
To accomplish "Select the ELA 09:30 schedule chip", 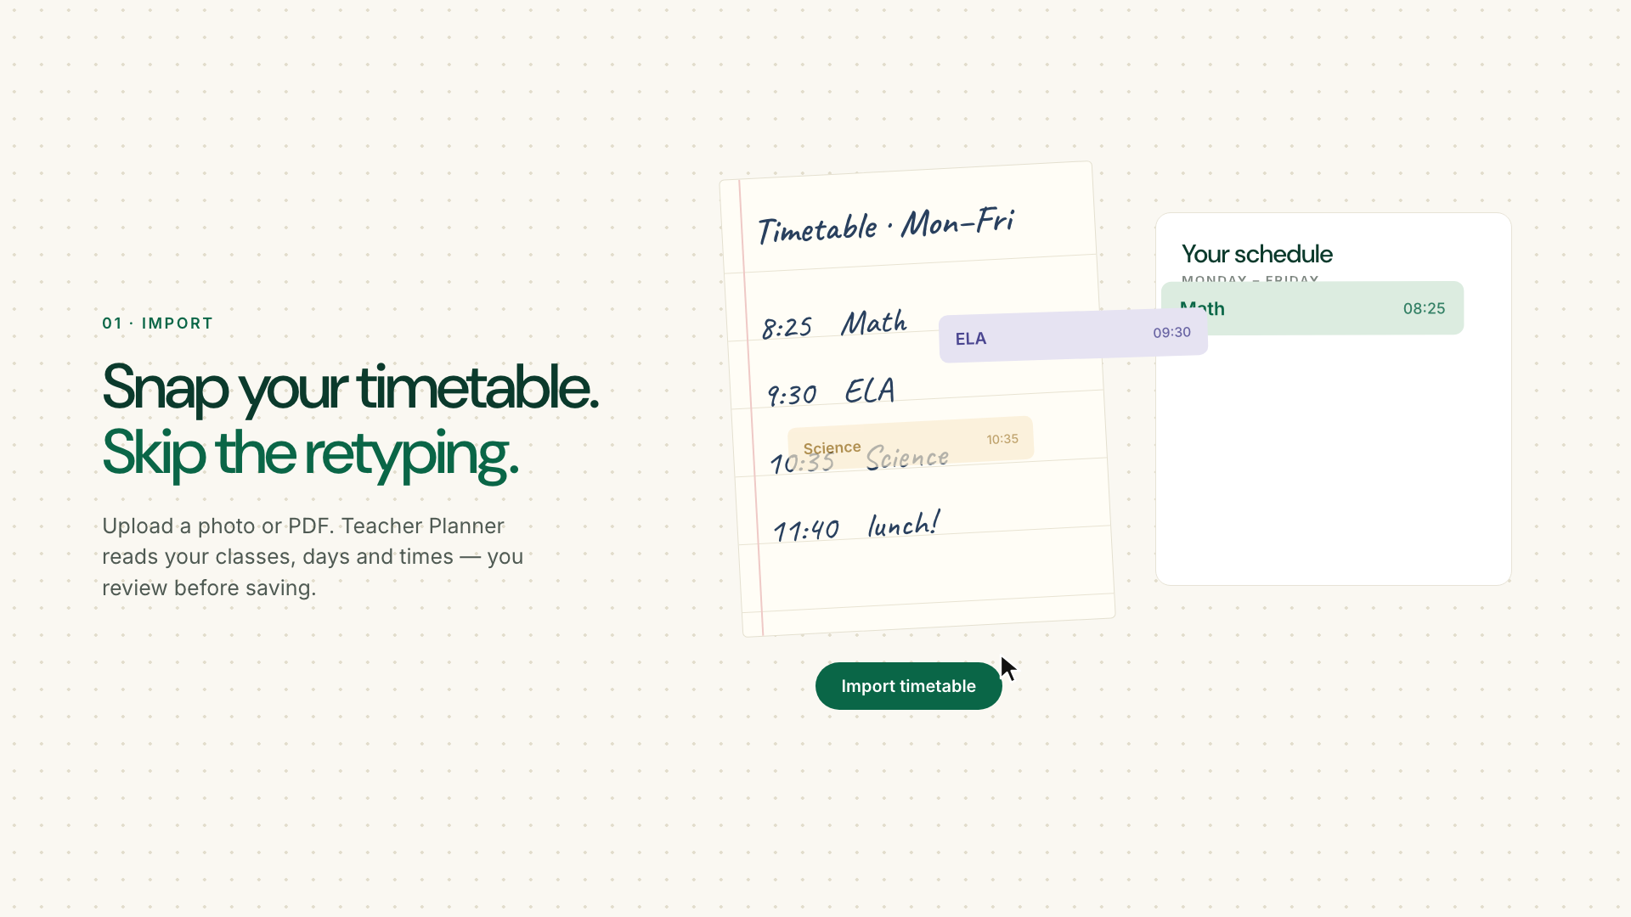I will [x=1073, y=336].
